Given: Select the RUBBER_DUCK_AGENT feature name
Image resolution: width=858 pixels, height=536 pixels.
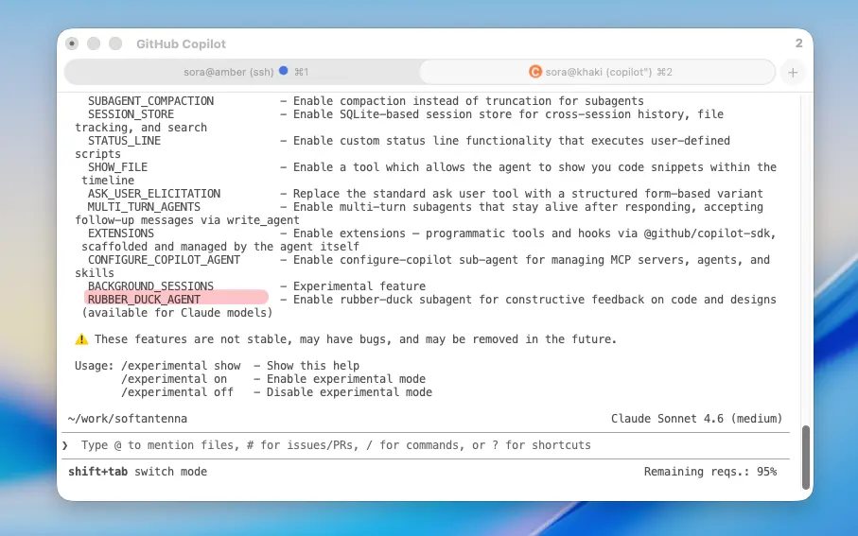Looking at the screenshot, I should 144,300.
